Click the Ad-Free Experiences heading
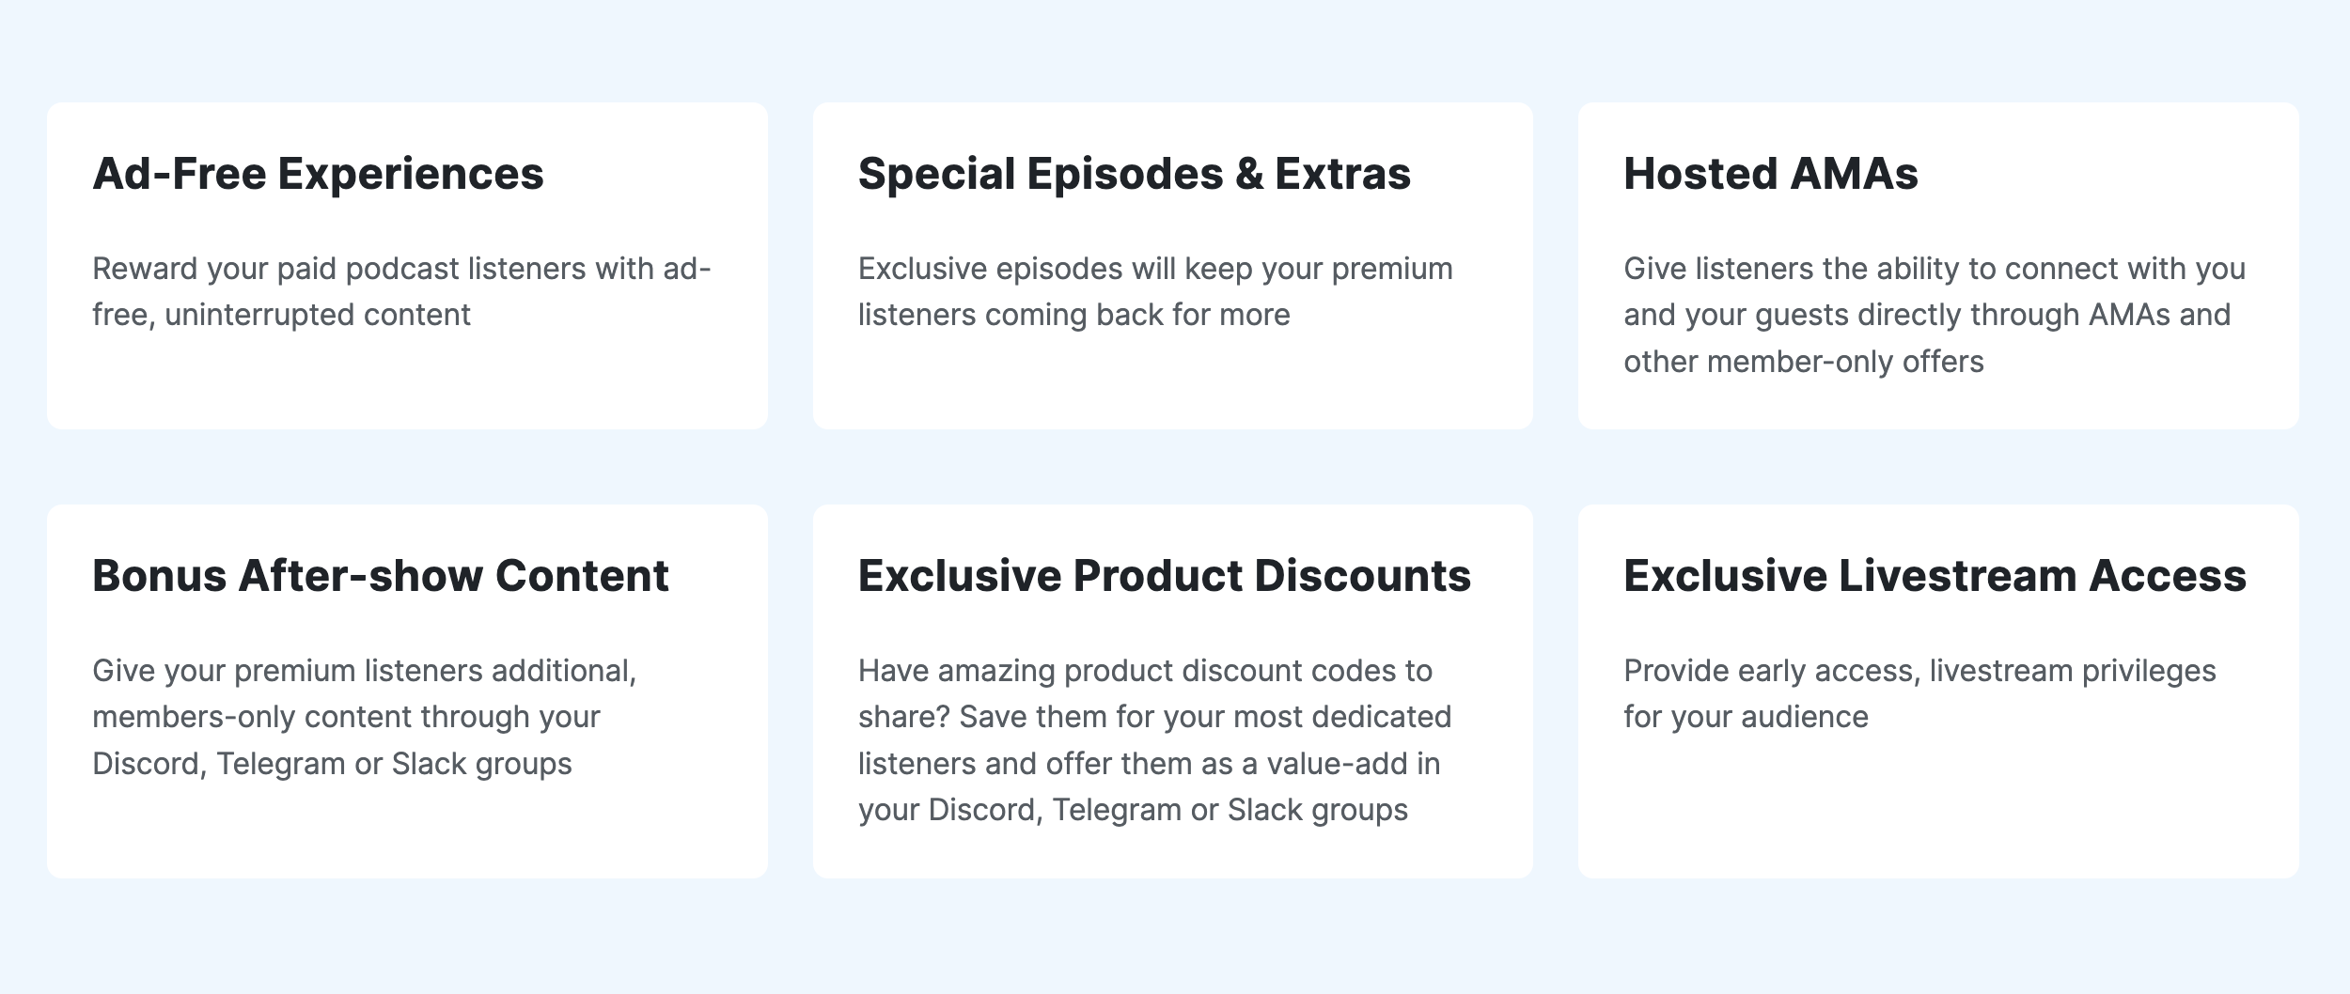This screenshot has width=2350, height=994. [318, 174]
